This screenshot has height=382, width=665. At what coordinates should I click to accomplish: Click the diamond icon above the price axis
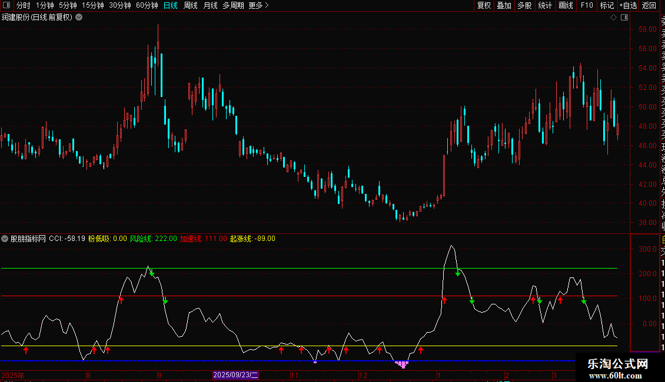(613, 18)
